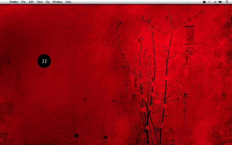Screen dimensions: 232x145
Task: Open the View menu
Action: coord(40,2)
